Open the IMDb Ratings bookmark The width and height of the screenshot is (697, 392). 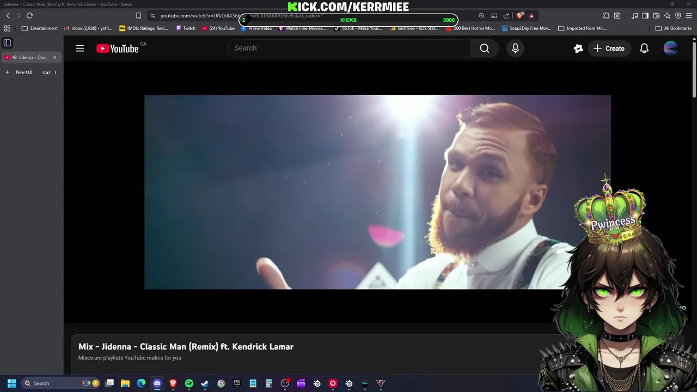[144, 28]
